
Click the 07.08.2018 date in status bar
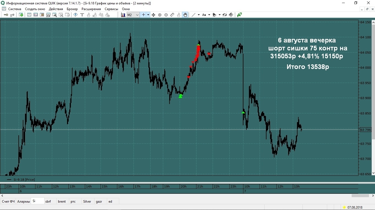pyautogui.click(x=355, y=207)
